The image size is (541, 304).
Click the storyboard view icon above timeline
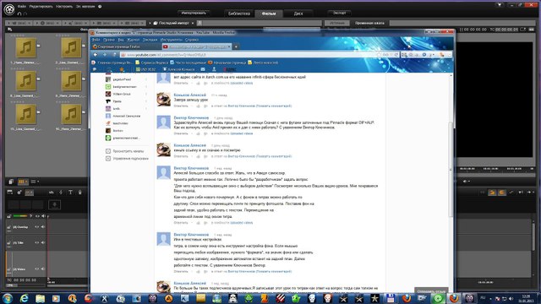[x=11, y=182]
